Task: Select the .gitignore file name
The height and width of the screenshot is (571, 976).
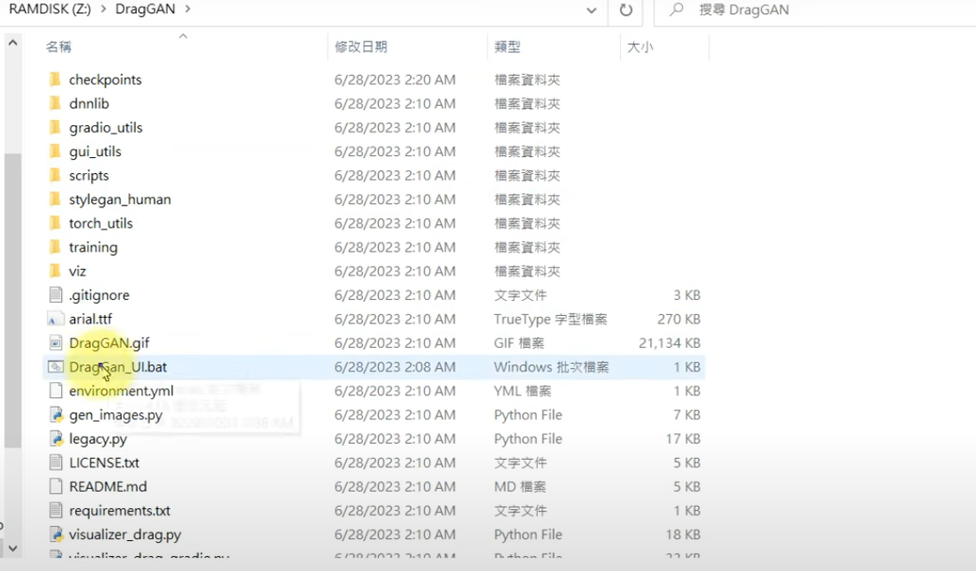Action: tap(100, 295)
